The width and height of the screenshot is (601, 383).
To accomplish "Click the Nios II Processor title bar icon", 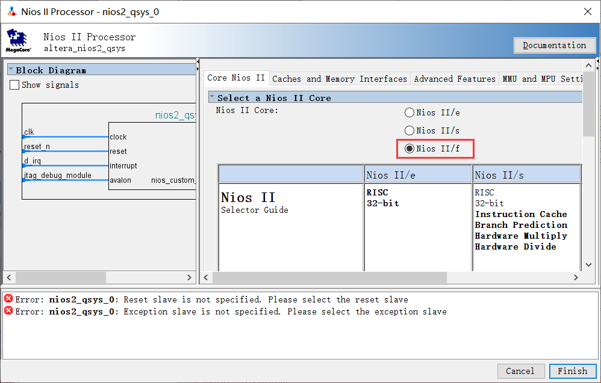I will [x=11, y=11].
